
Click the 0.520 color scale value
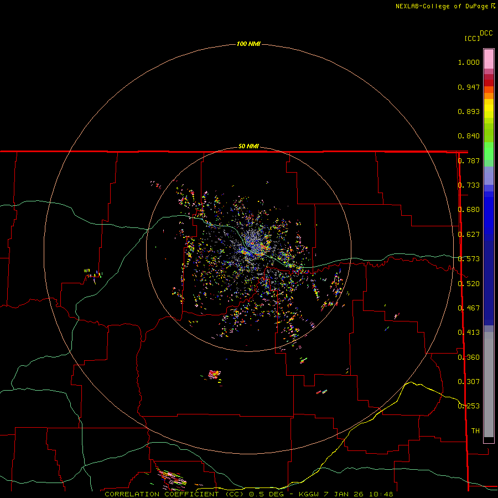point(469,284)
